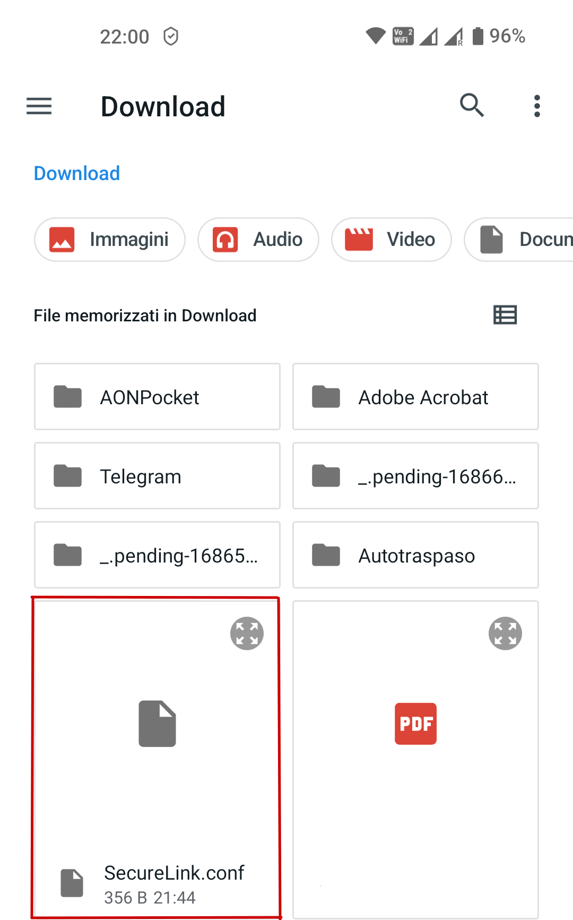Tap the Video clapperboard icon
The width and height of the screenshot is (573, 920).
(x=359, y=240)
